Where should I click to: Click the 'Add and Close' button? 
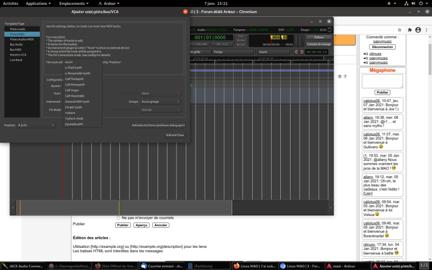click(174, 135)
